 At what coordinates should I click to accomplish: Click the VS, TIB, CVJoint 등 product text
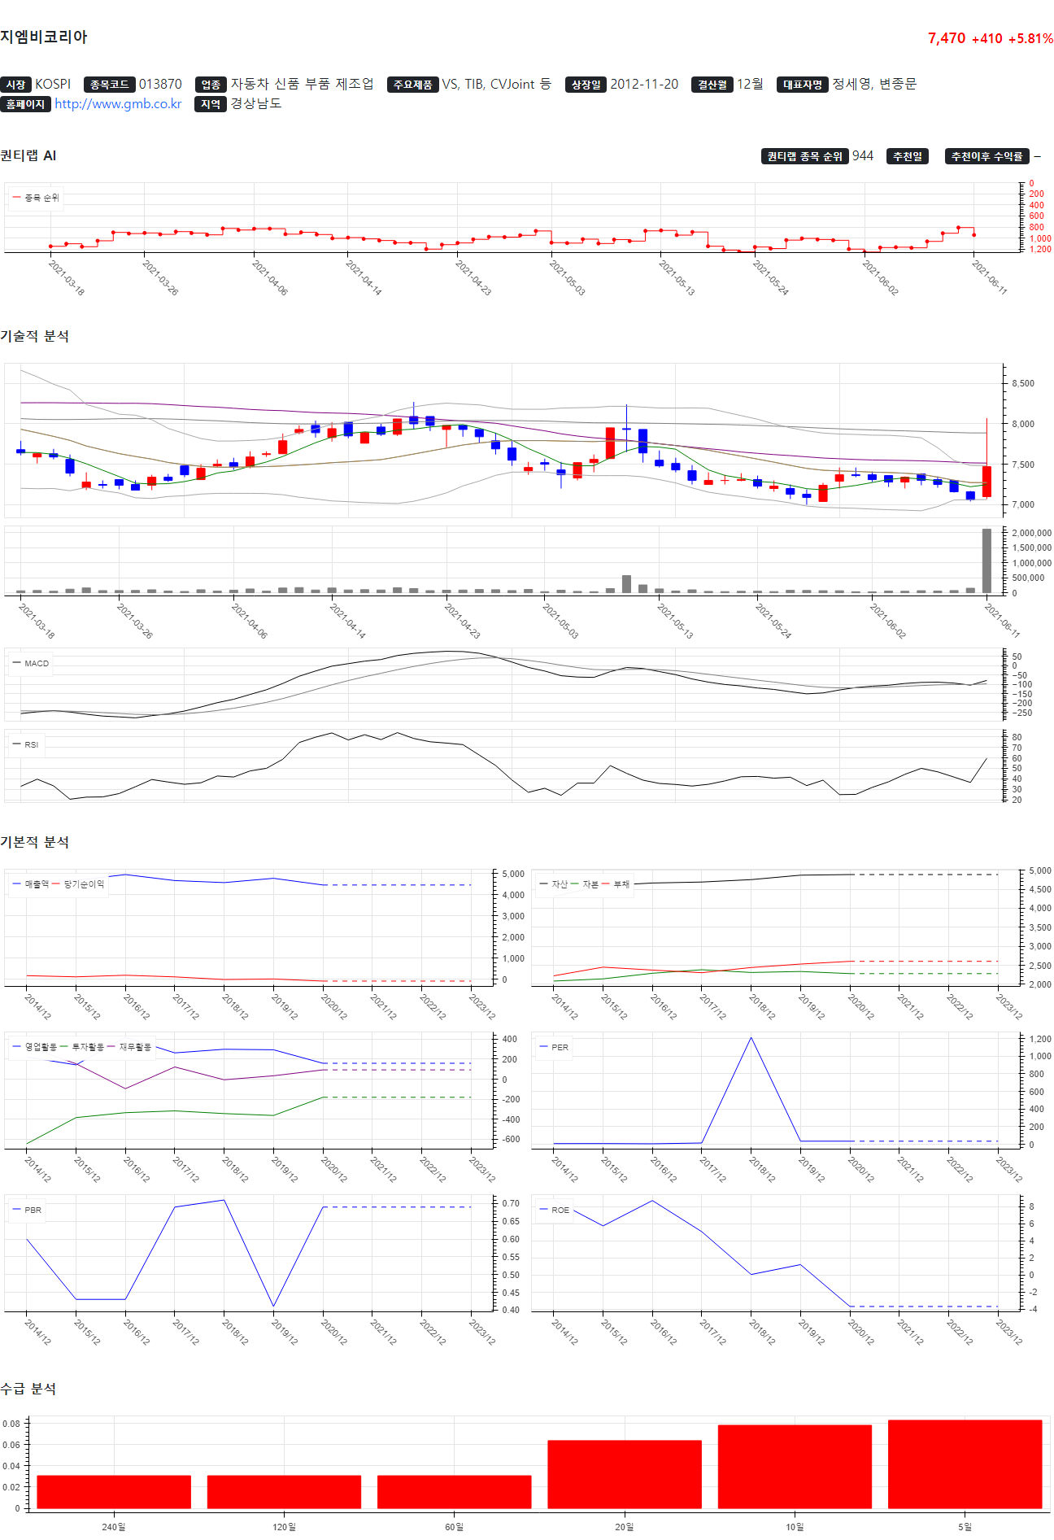pos(496,84)
